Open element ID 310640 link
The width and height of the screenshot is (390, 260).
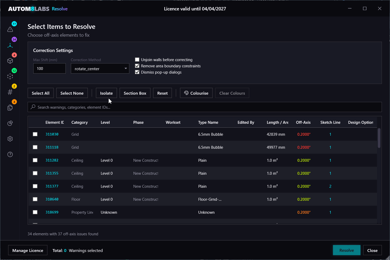coord(52,199)
